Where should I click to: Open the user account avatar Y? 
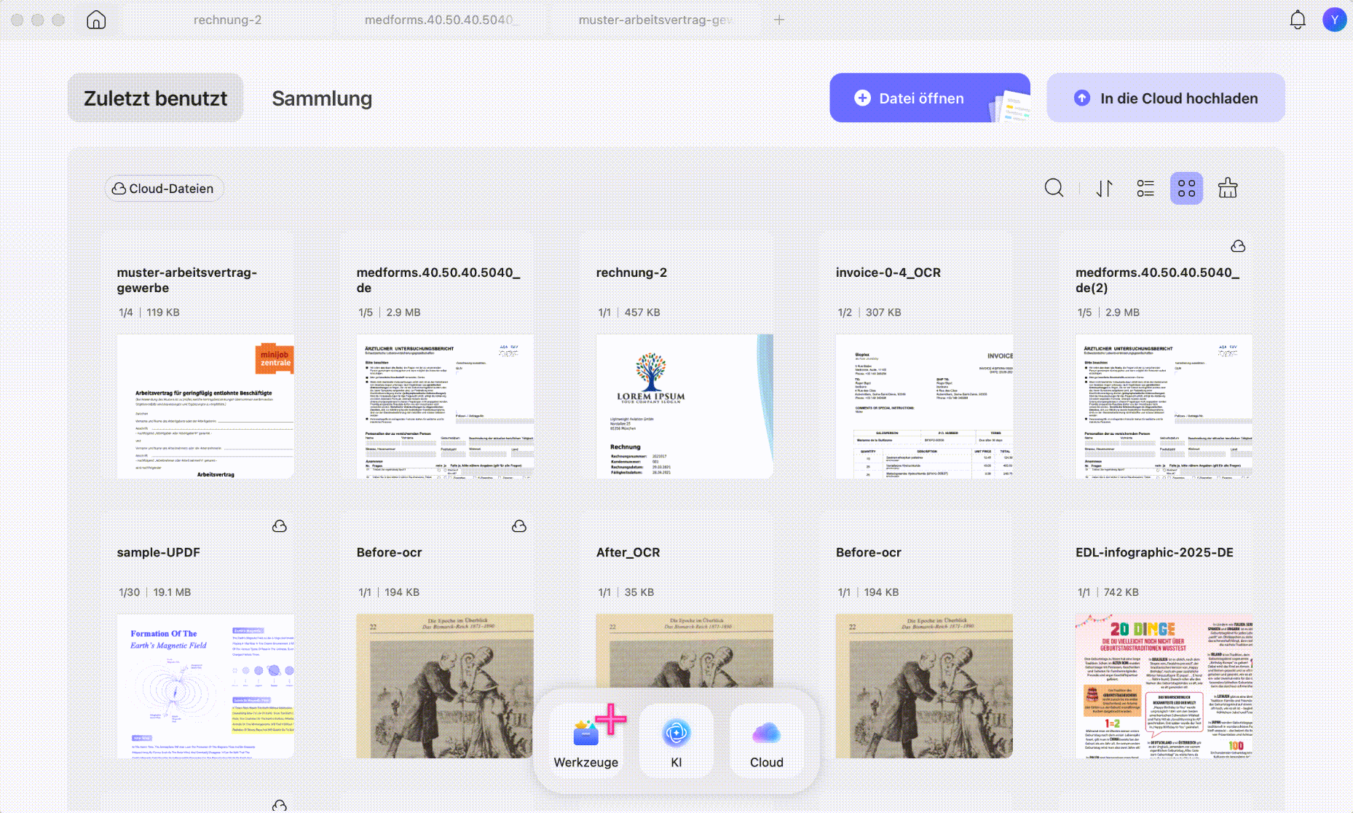[x=1334, y=20]
